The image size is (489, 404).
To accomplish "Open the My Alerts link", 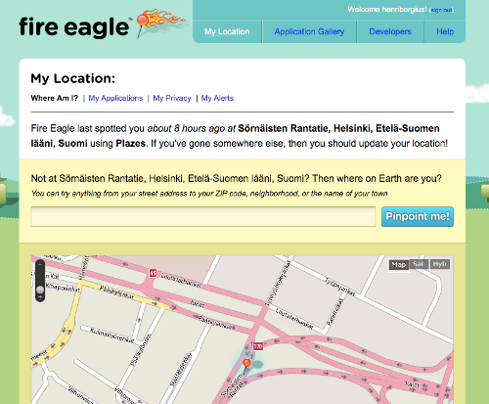I will click(217, 98).
